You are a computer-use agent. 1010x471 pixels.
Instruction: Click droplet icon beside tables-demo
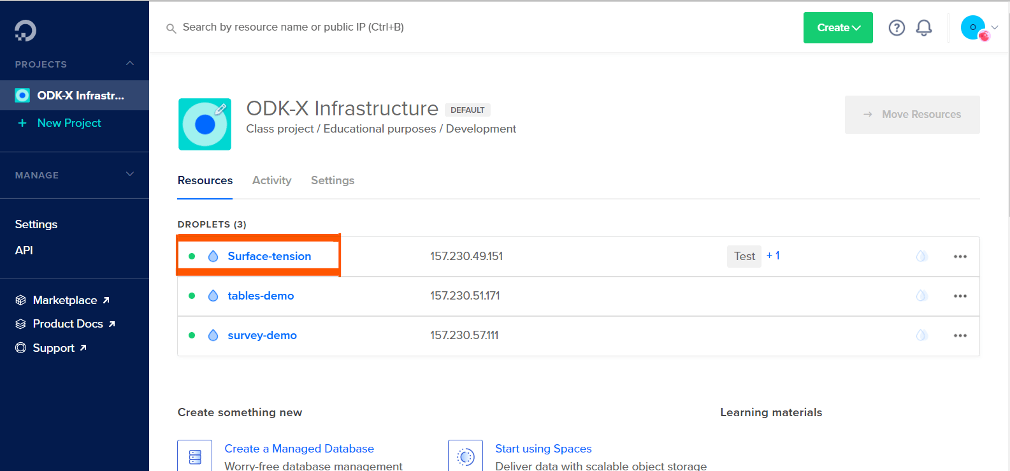click(x=213, y=296)
